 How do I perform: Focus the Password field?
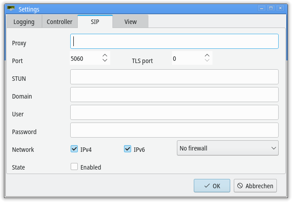174,130
